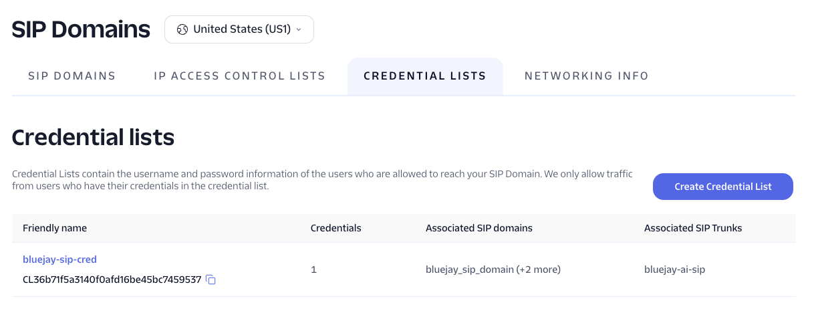Open the IP Access Control Lists tab

point(240,76)
